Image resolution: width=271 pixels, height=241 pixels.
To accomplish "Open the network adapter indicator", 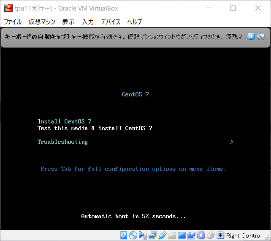I will pyautogui.click(x=152, y=236).
